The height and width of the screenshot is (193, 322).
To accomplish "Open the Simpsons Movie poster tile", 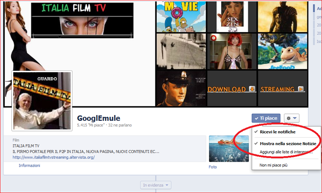I will (181, 16).
